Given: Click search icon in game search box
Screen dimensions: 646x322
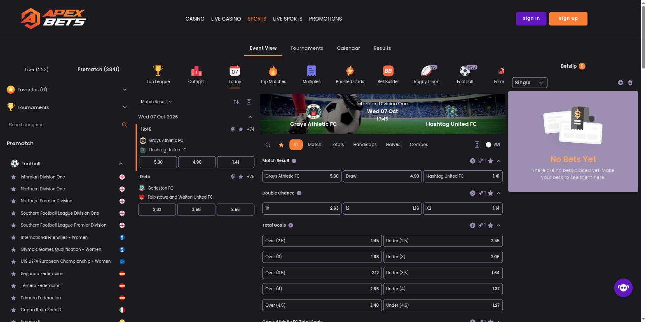Looking at the screenshot, I should coord(124,125).
